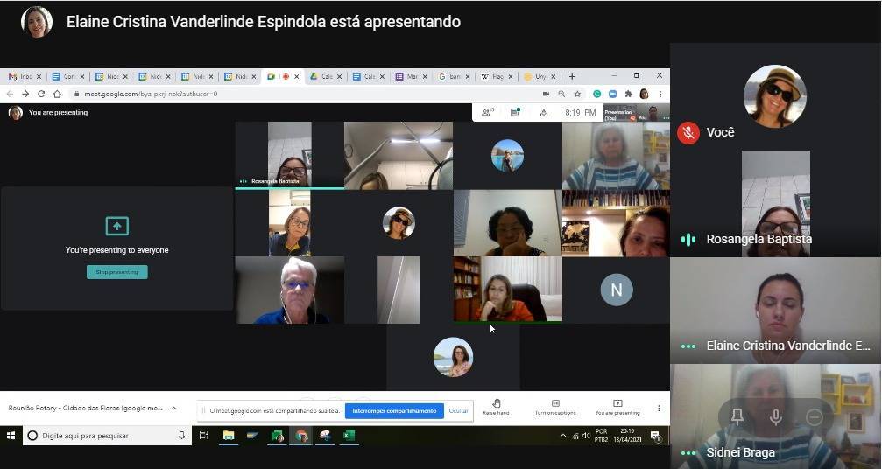Image resolution: width=882 pixels, height=469 pixels.
Task: Switch to the Gmail Inbox tab
Action: [22, 77]
